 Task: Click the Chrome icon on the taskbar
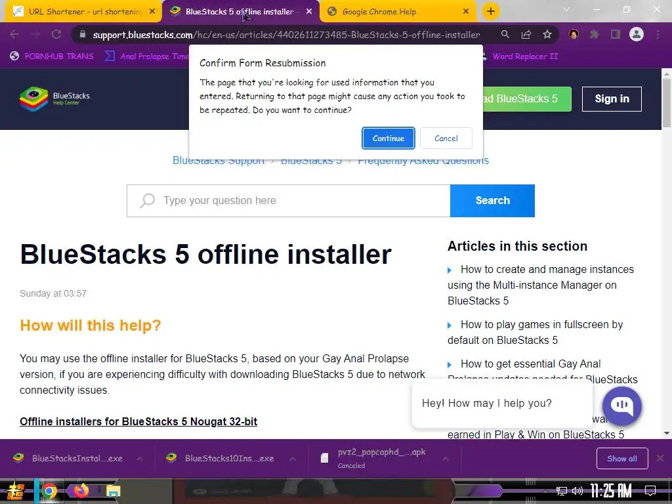tap(49, 491)
